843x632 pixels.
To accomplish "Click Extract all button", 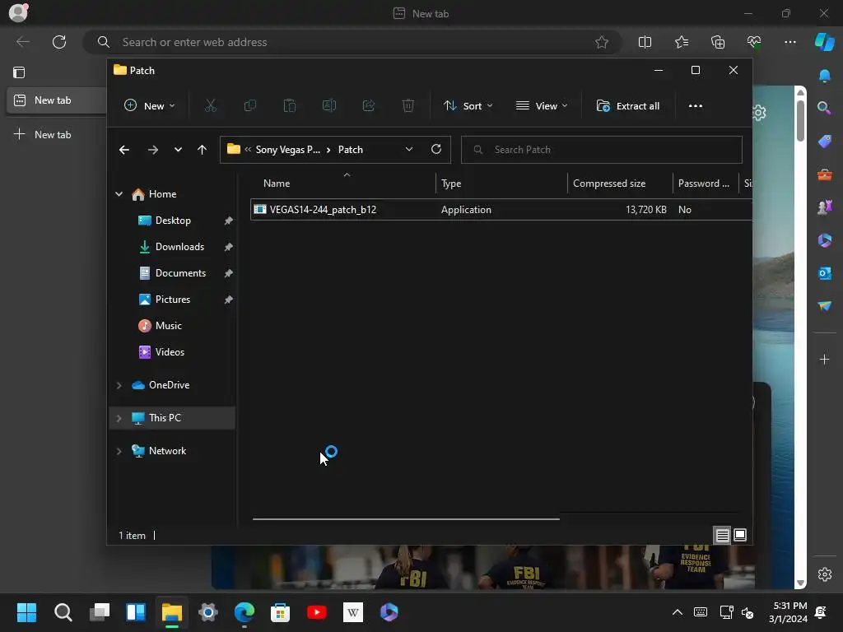I will pyautogui.click(x=628, y=106).
